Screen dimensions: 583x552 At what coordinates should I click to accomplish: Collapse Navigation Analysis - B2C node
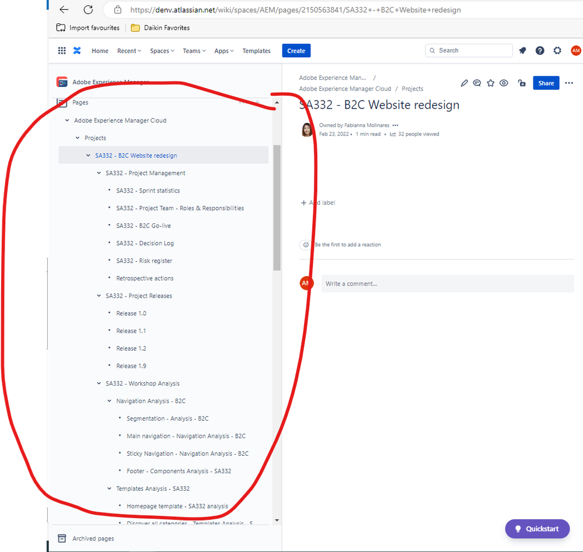(109, 401)
